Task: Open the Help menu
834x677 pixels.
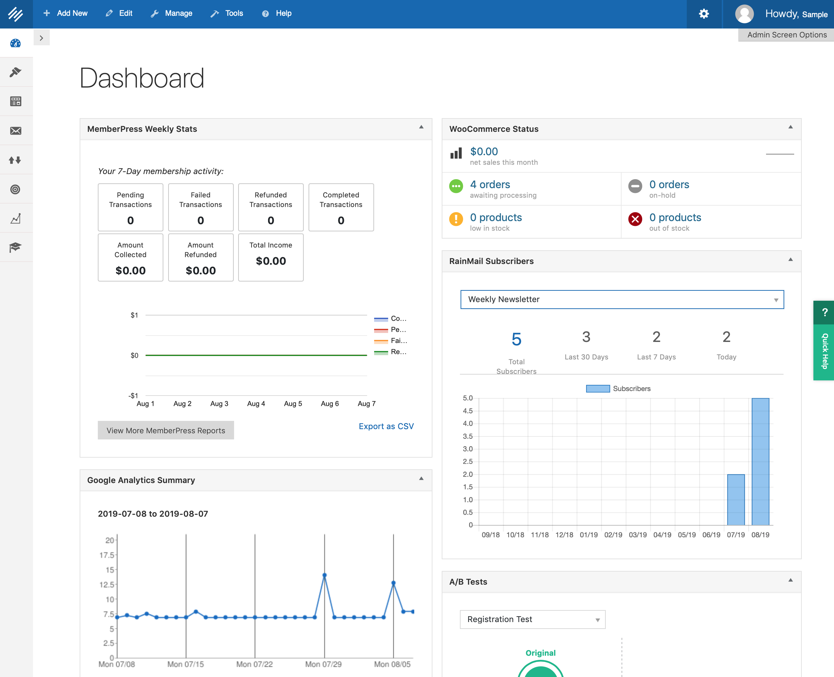Action: [277, 14]
